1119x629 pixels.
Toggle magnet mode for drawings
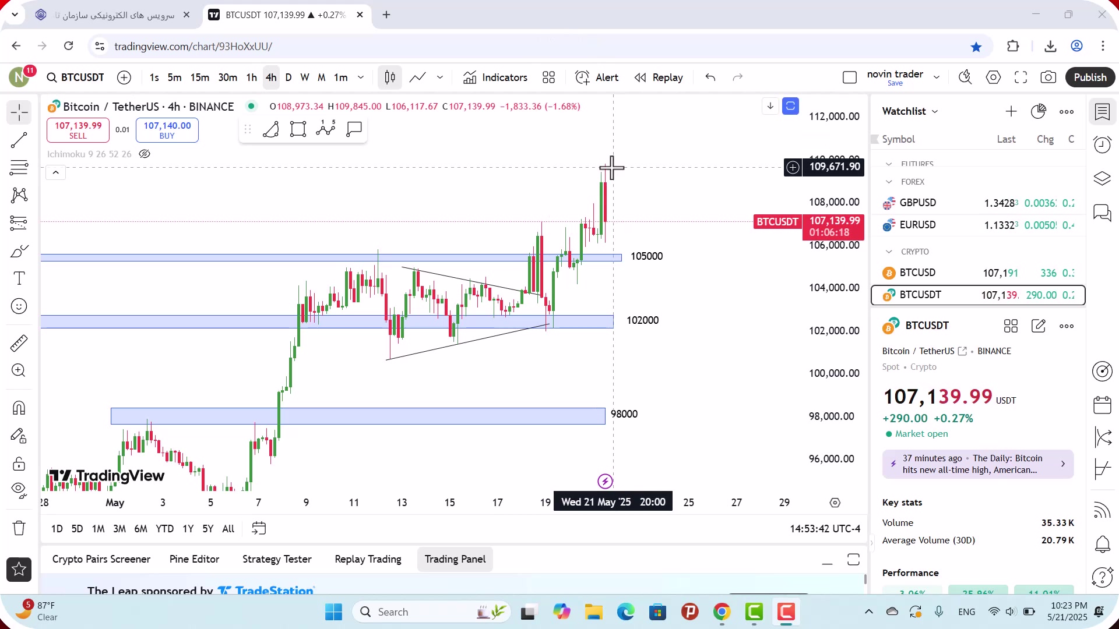[x=19, y=408]
